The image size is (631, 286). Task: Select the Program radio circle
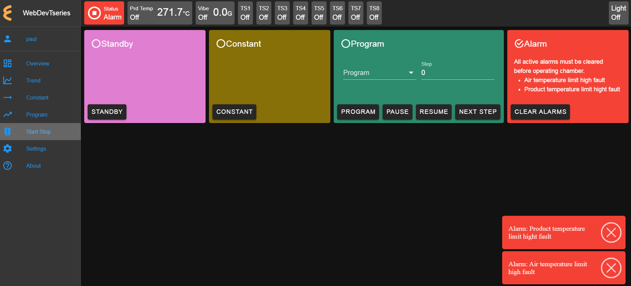tap(346, 44)
